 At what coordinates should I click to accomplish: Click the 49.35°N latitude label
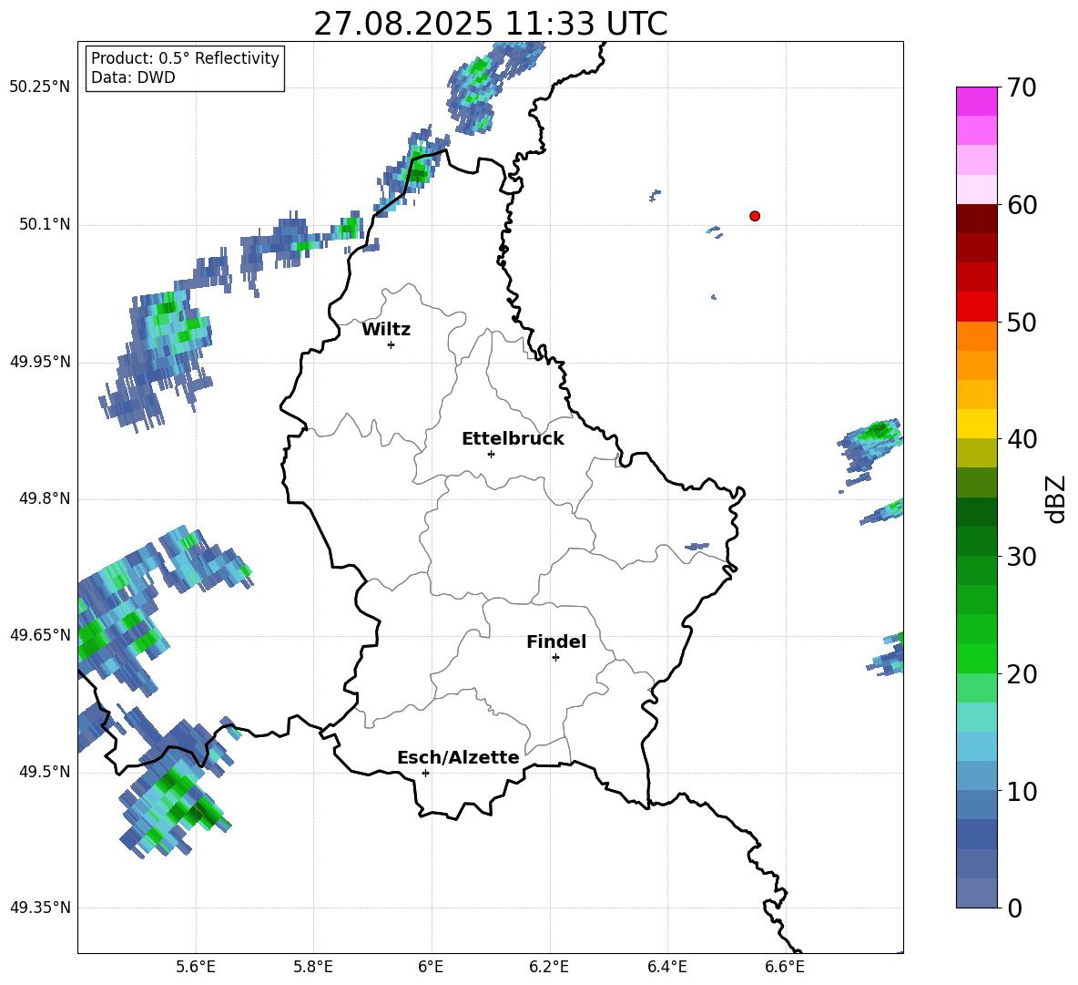(x=40, y=908)
